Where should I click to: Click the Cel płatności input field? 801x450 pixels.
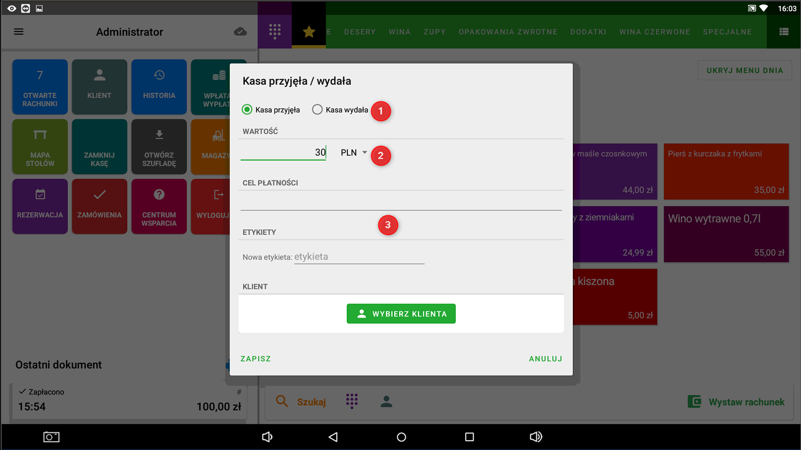point(401,202)
